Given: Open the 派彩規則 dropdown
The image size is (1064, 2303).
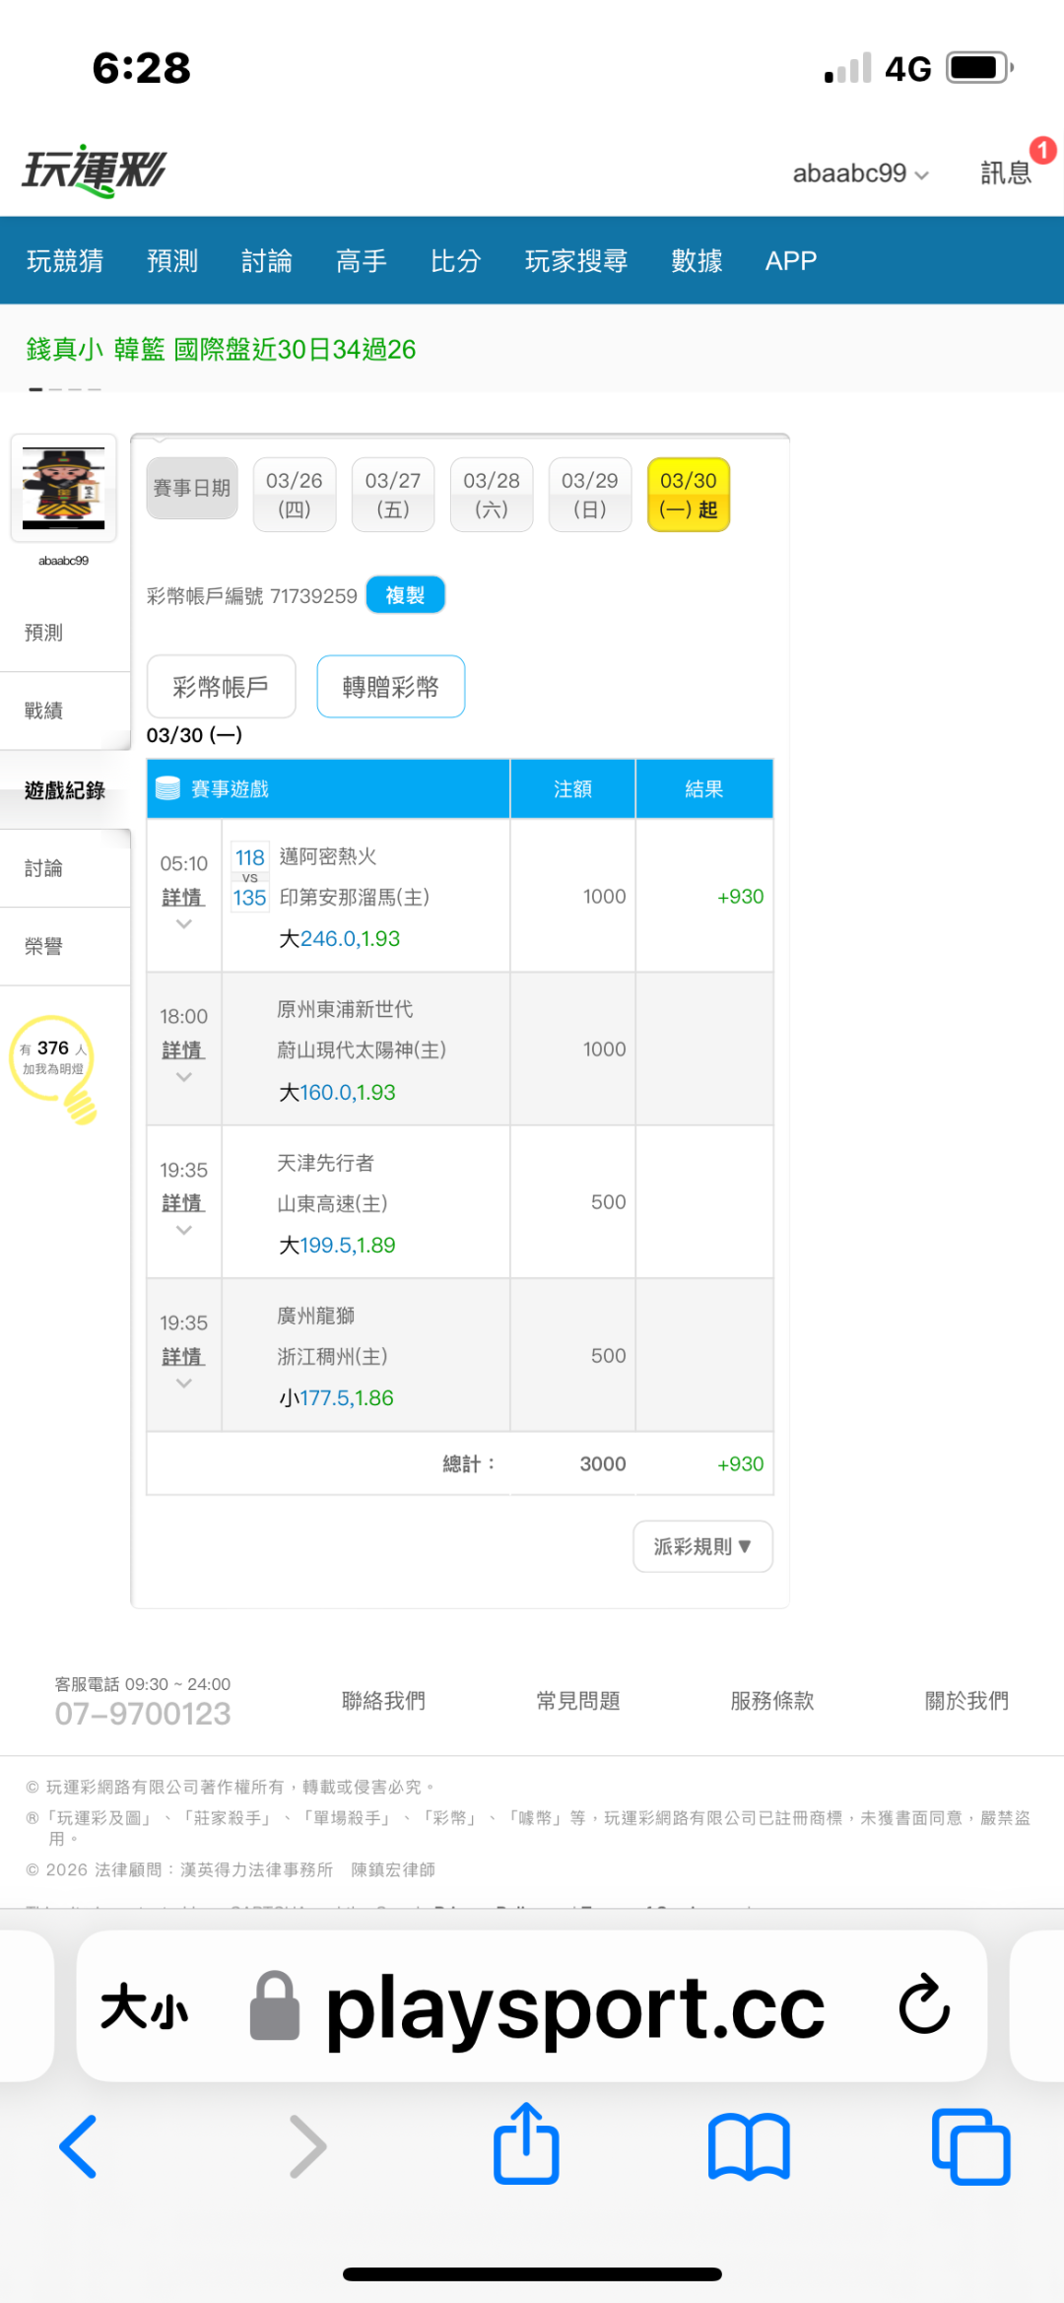Looking at the screenshot, I should 702,1546.
